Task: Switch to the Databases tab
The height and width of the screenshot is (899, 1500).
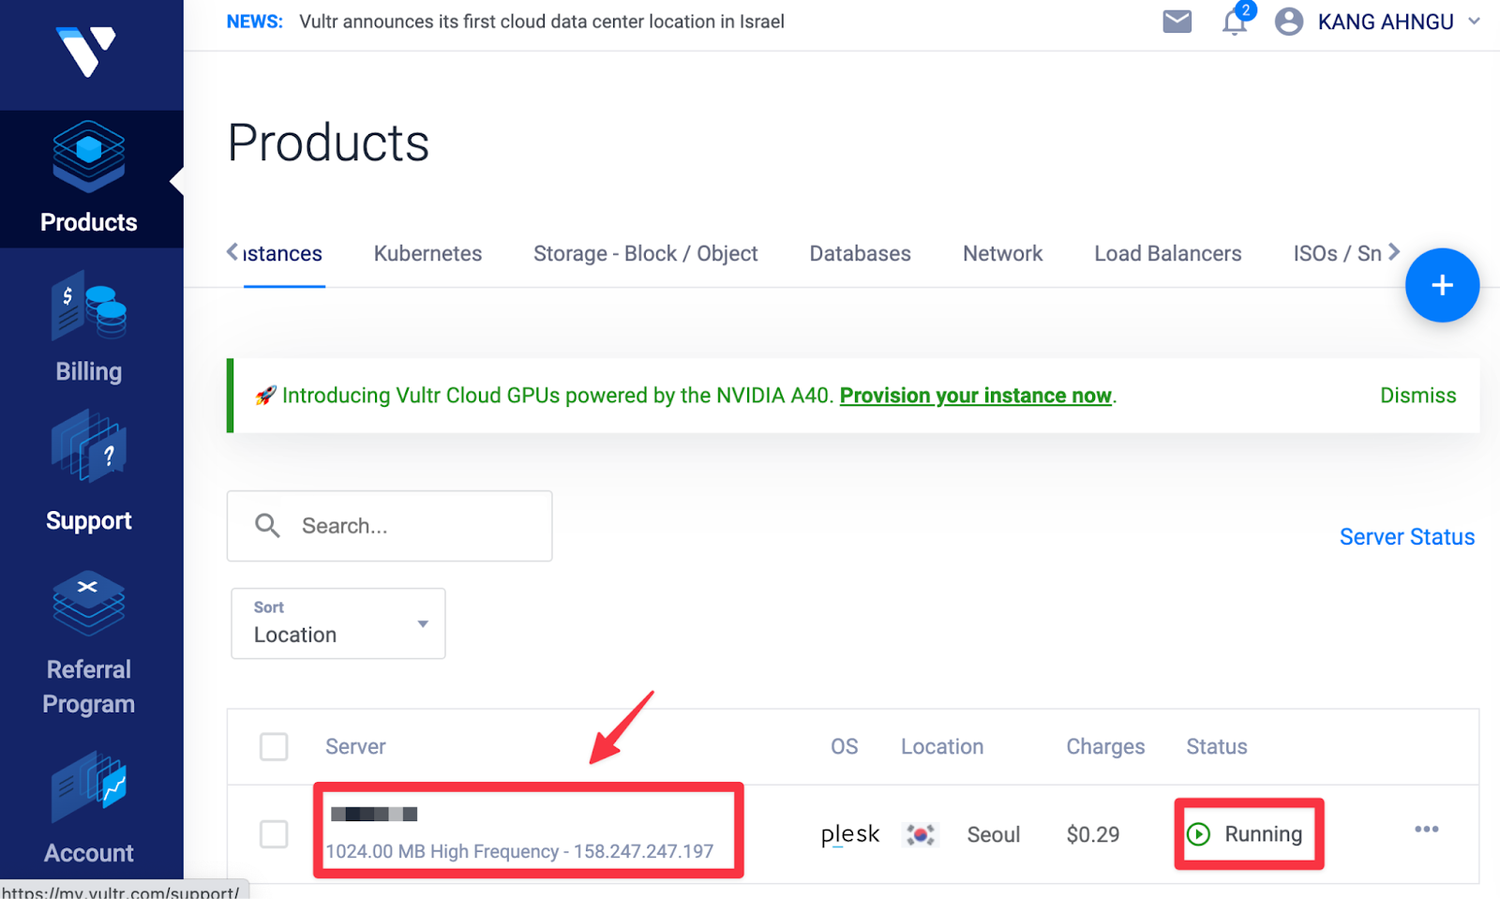Action: [x=860, y=254]
